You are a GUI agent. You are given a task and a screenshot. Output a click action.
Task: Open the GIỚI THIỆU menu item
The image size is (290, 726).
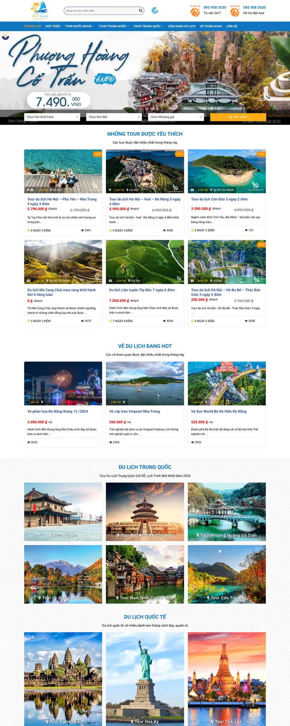tap(53, 26)
